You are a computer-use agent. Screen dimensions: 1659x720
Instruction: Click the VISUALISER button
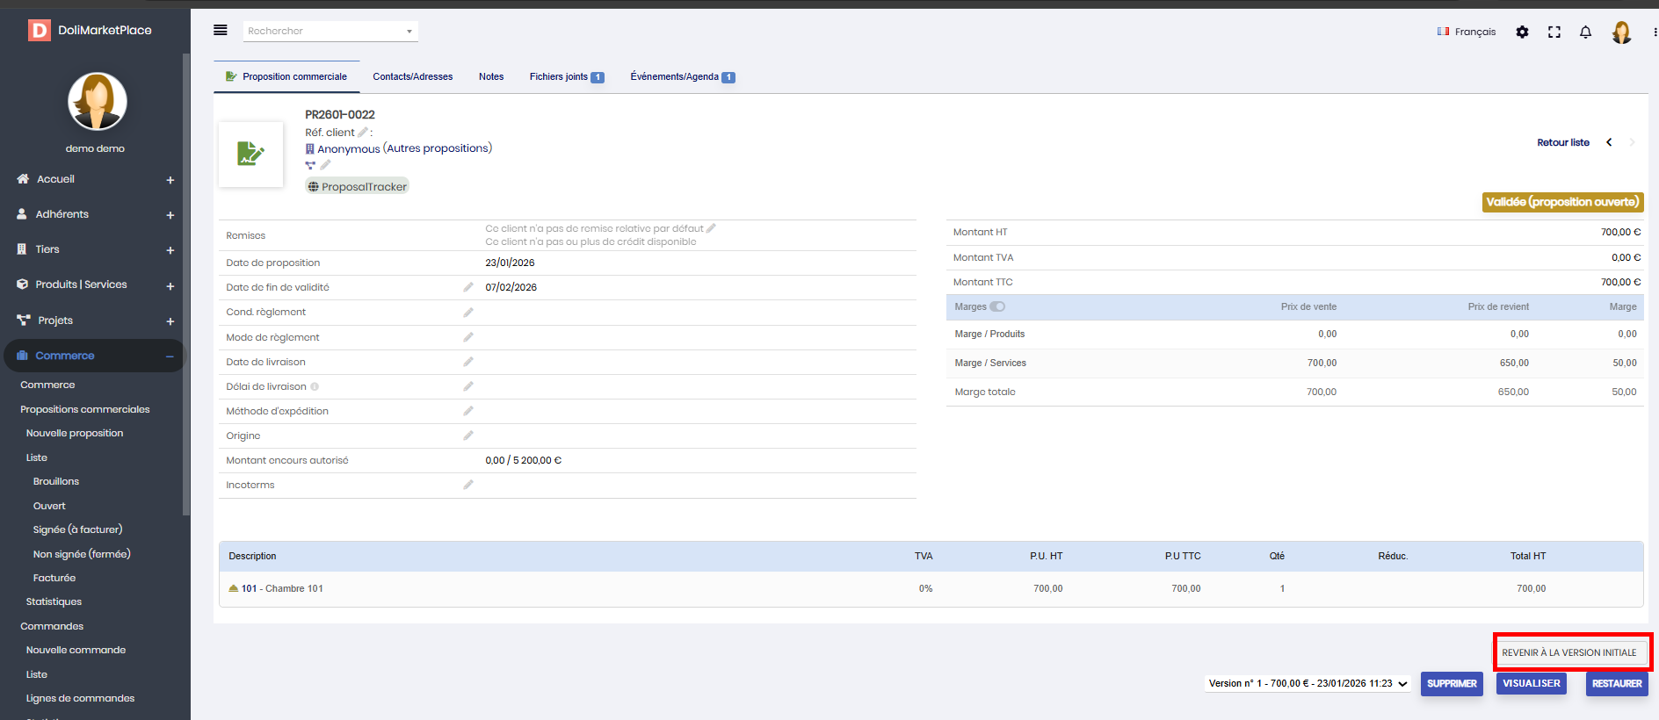[1532, 683]
